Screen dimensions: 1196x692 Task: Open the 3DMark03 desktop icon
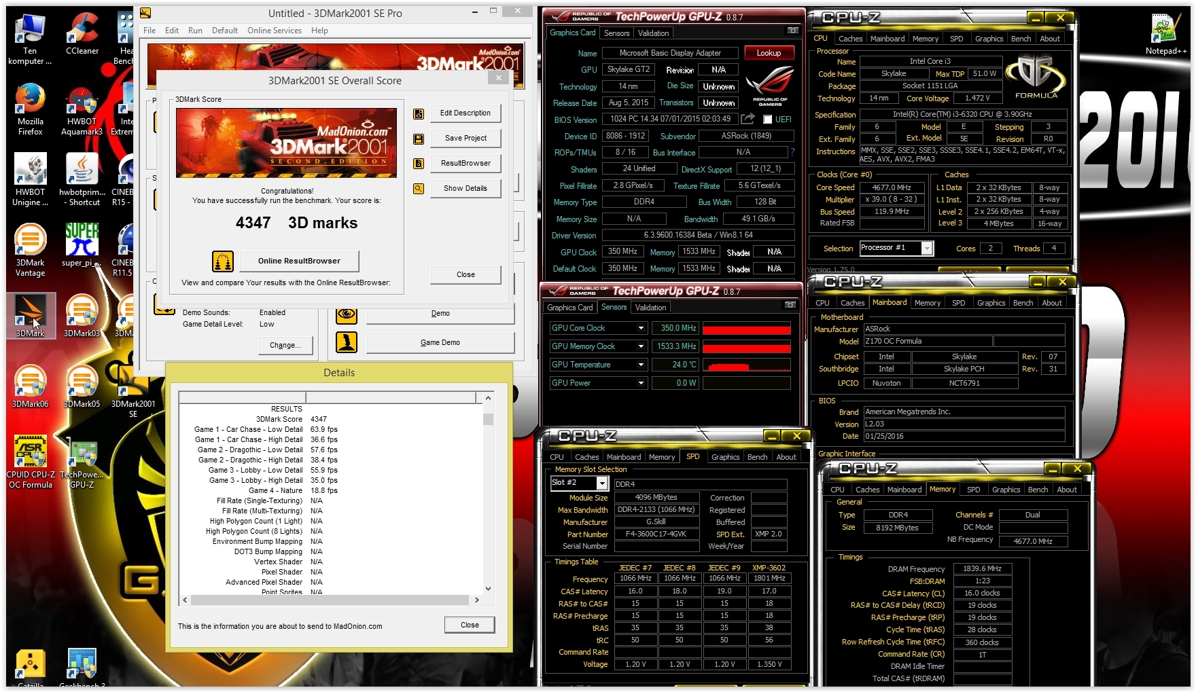click(x=82, y=316)
